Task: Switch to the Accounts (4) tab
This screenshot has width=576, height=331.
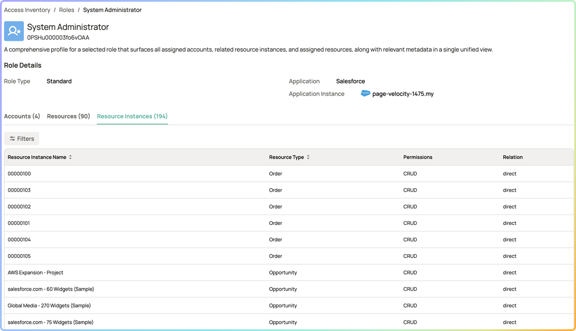Action: pos(22,116)
